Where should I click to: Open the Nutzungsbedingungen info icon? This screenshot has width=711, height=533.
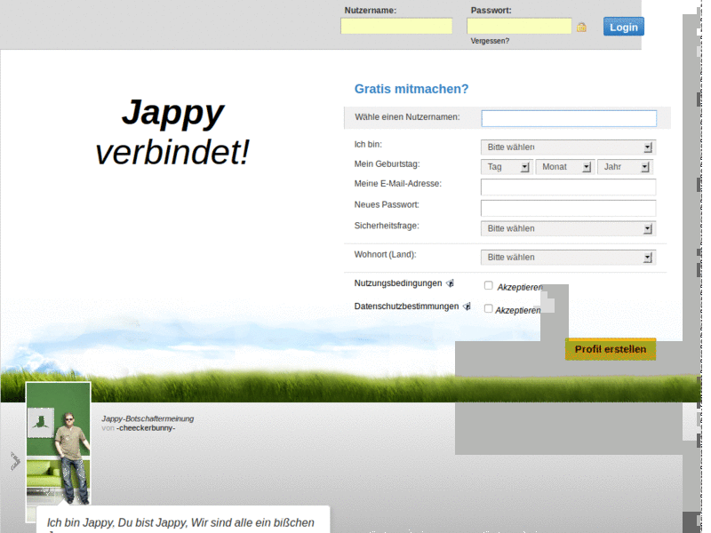tap(450, 283)
